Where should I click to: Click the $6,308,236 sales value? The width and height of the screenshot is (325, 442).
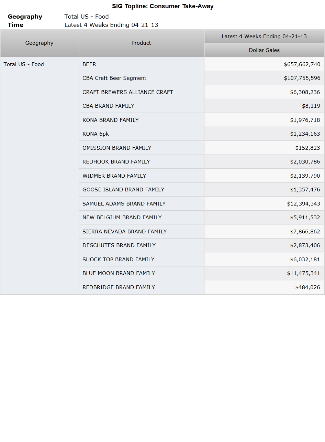[x=305, y=92]
